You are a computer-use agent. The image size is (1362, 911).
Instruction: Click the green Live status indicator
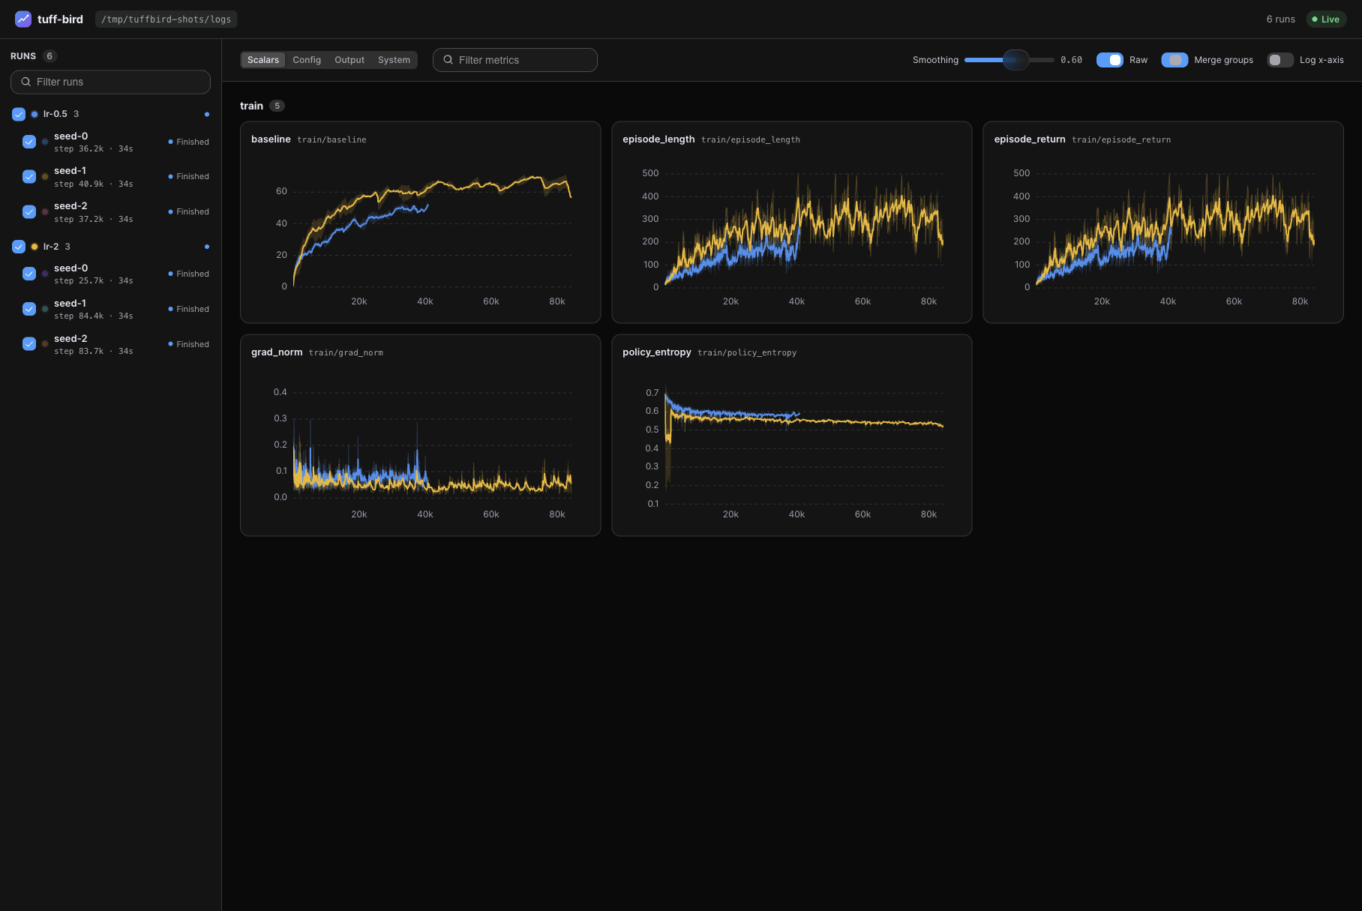pos(1326,19)
